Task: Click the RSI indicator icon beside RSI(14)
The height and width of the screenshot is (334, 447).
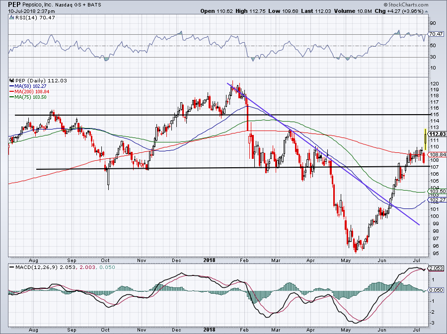Action: tap(11, 17)
